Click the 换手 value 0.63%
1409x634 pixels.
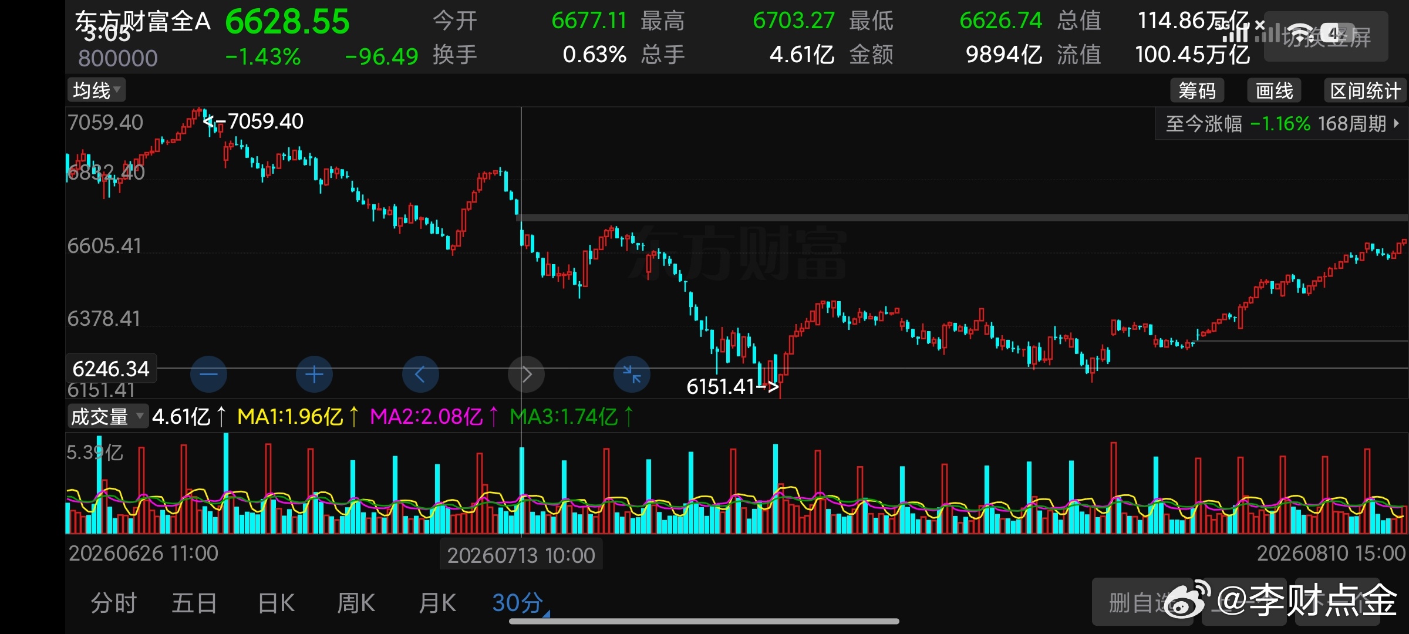[x=594, y=55]
